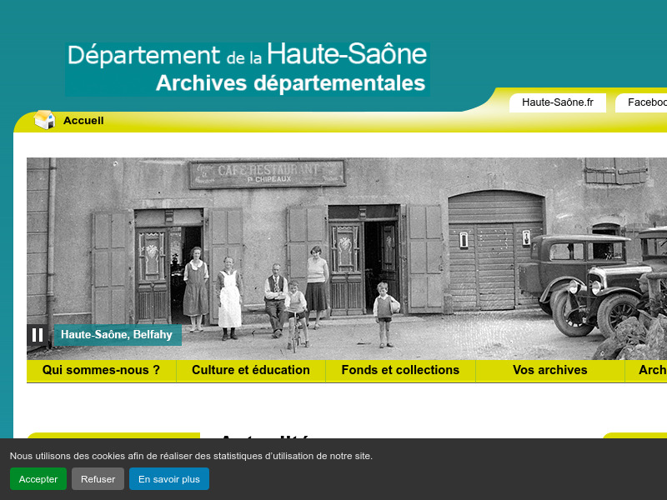Open the "Vos archives" menu

click(x=550, y=370)
